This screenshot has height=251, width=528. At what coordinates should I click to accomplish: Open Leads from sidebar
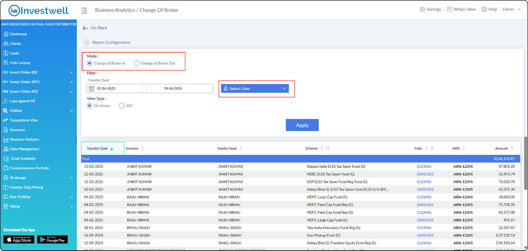tap(15, 53)
